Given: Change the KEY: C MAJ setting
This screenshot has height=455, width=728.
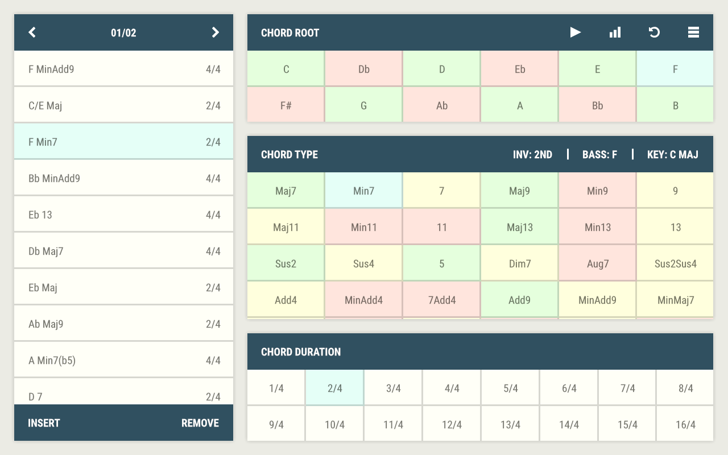Looking at the screenshot, I should pyautogui.click(x=672, y=155).
